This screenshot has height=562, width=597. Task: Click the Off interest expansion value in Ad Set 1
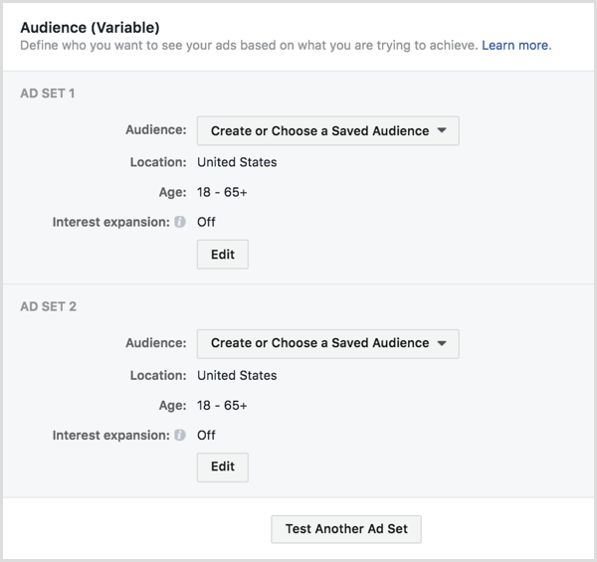[x=206, y=222]
